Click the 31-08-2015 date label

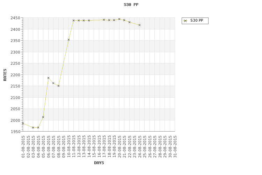click(175, 147)
